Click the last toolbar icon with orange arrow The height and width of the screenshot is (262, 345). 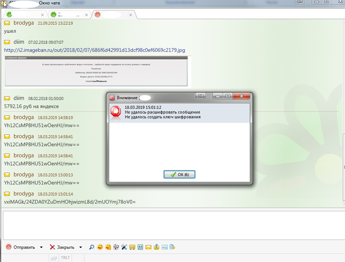pos(172,247)
